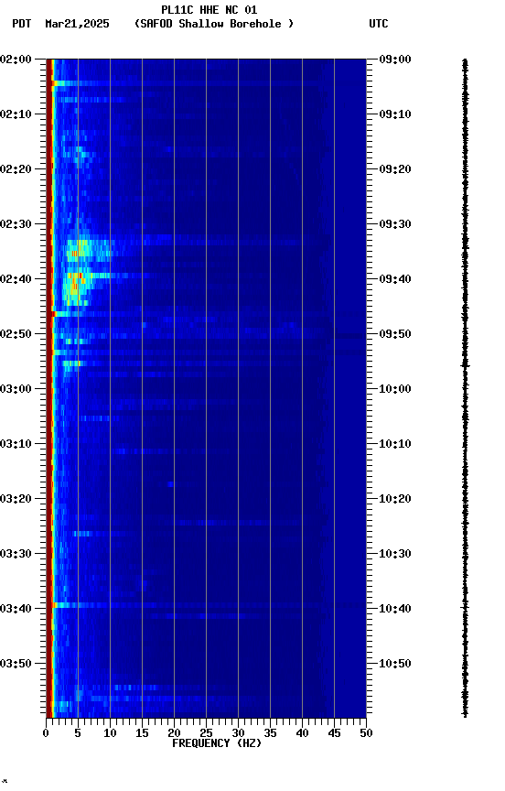This screenshot has width=505, height=791.
Task: Click the UTC time label '09:00'
Action: pos(395,60)
